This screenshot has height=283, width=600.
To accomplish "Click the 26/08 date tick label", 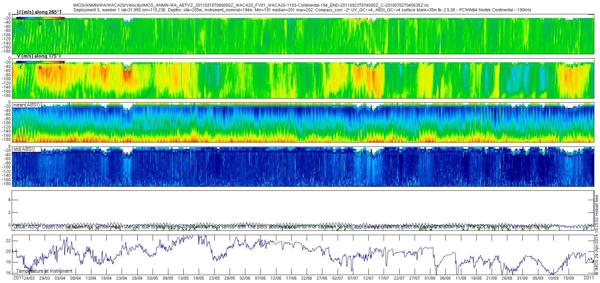I will tap(507, 278).
